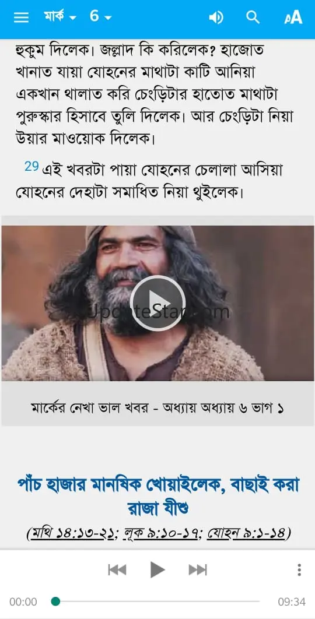Skip to the next audio track
The width and height of the screenshot is (315, 619).
(198, 569)
